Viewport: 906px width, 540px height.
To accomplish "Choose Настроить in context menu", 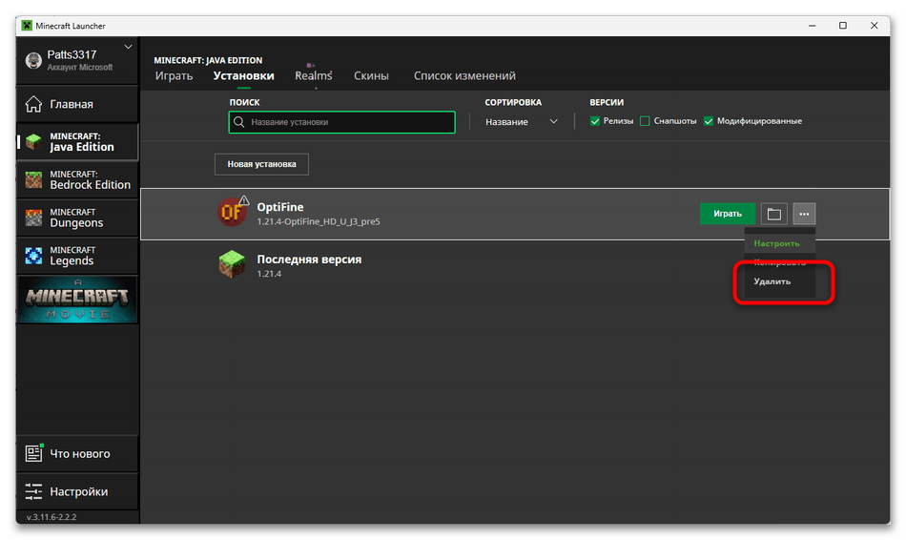I will (x=779, y=243).
